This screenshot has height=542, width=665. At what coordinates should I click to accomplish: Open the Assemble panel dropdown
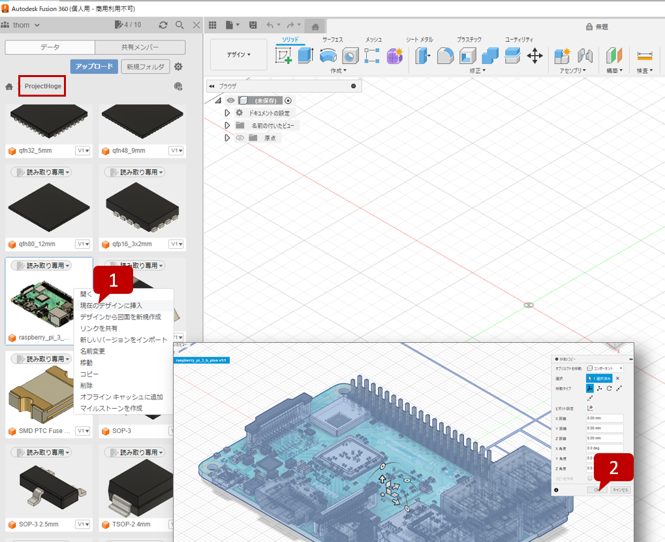[572, 71]
